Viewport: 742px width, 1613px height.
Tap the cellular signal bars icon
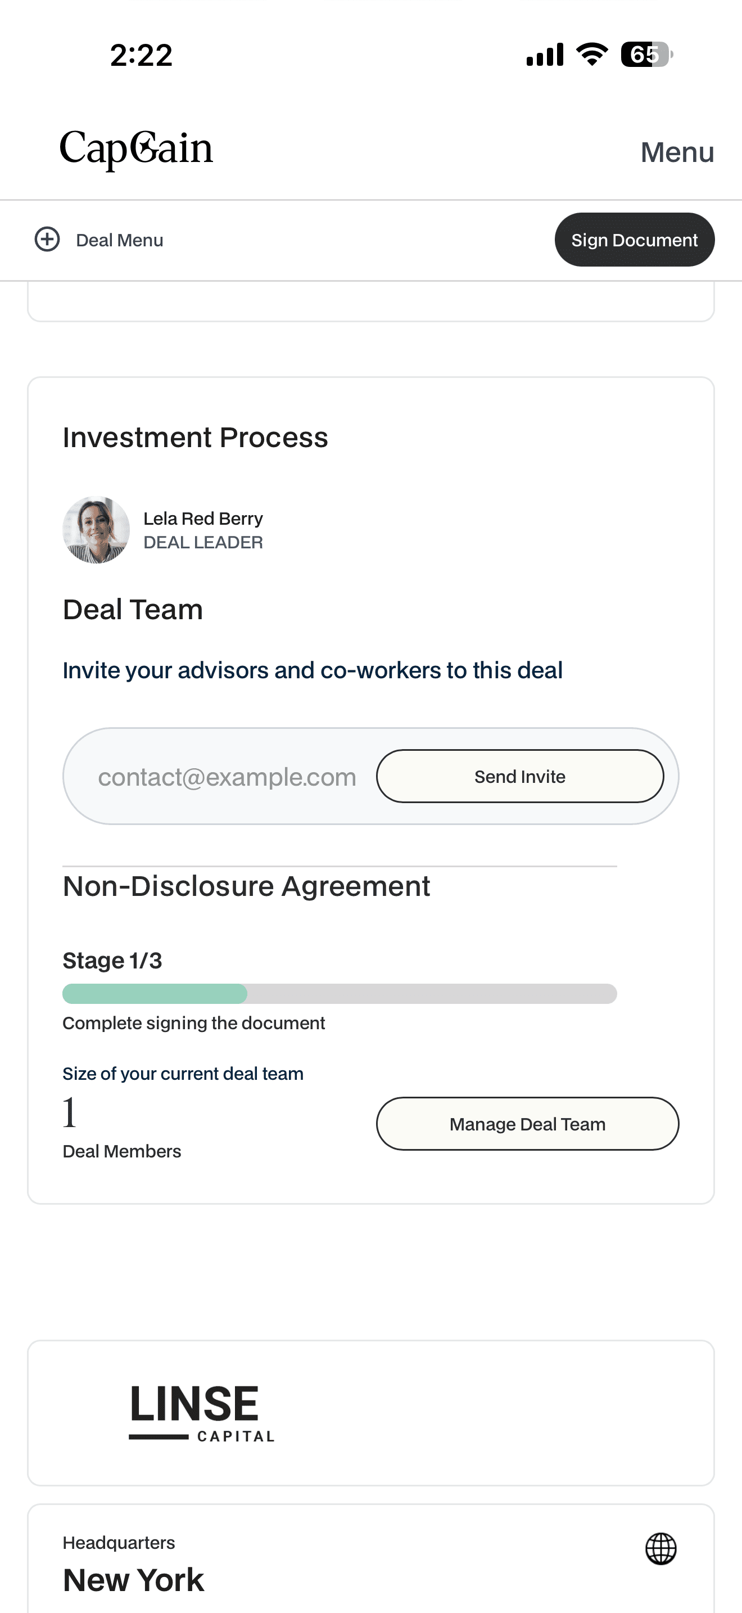click(544, 55)
